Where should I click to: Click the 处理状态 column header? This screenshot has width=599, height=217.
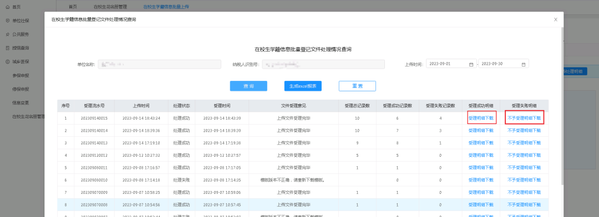coord(181,106)
